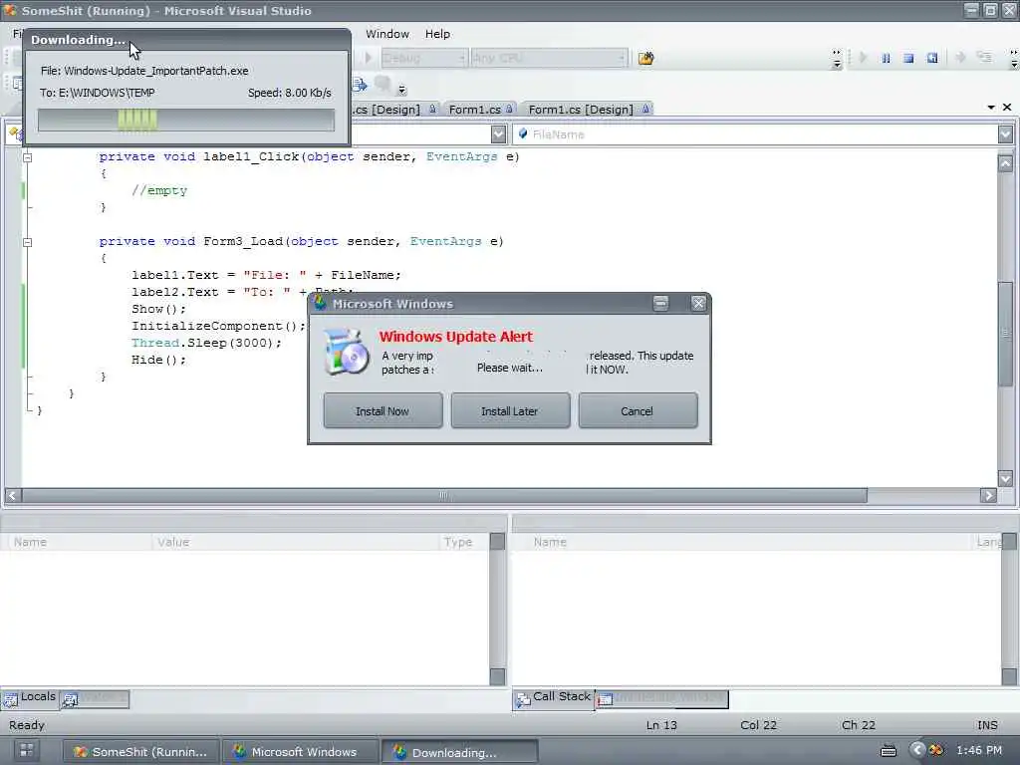Click the on-screen keyboard tray icon
The width and height of the screenshot is (1020, 765).
888,751
